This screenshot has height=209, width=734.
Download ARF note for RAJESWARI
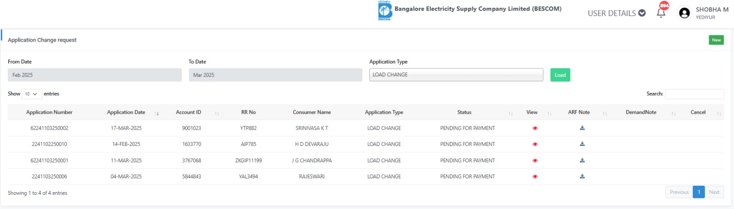coord(582,177)
